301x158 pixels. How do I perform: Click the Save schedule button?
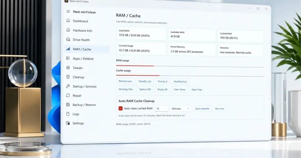202,109
